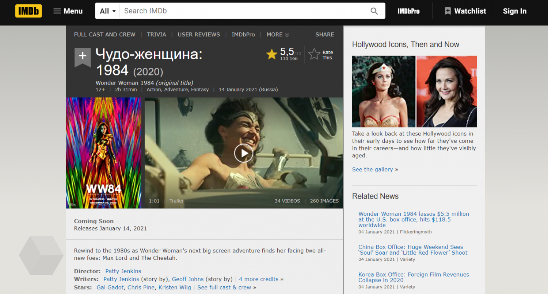Image resolution: width=548 pixels, height=294 pixels.
Task: Click Chris Pine star link
Action: click(141, 287)
